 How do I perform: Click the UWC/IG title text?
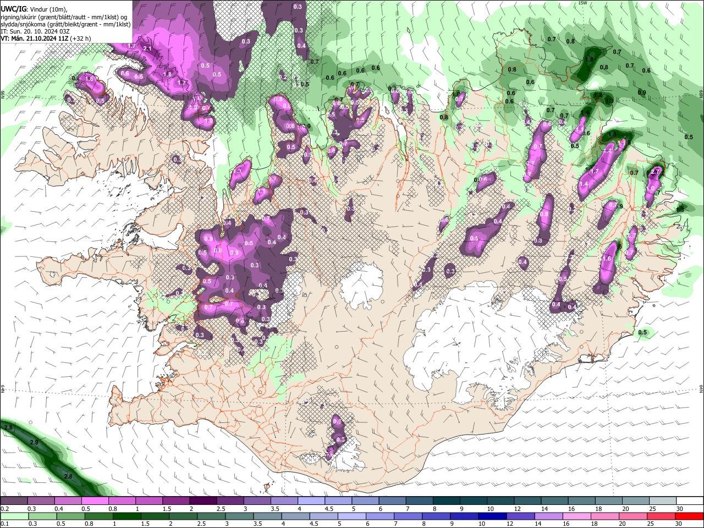tap(14, 9)
